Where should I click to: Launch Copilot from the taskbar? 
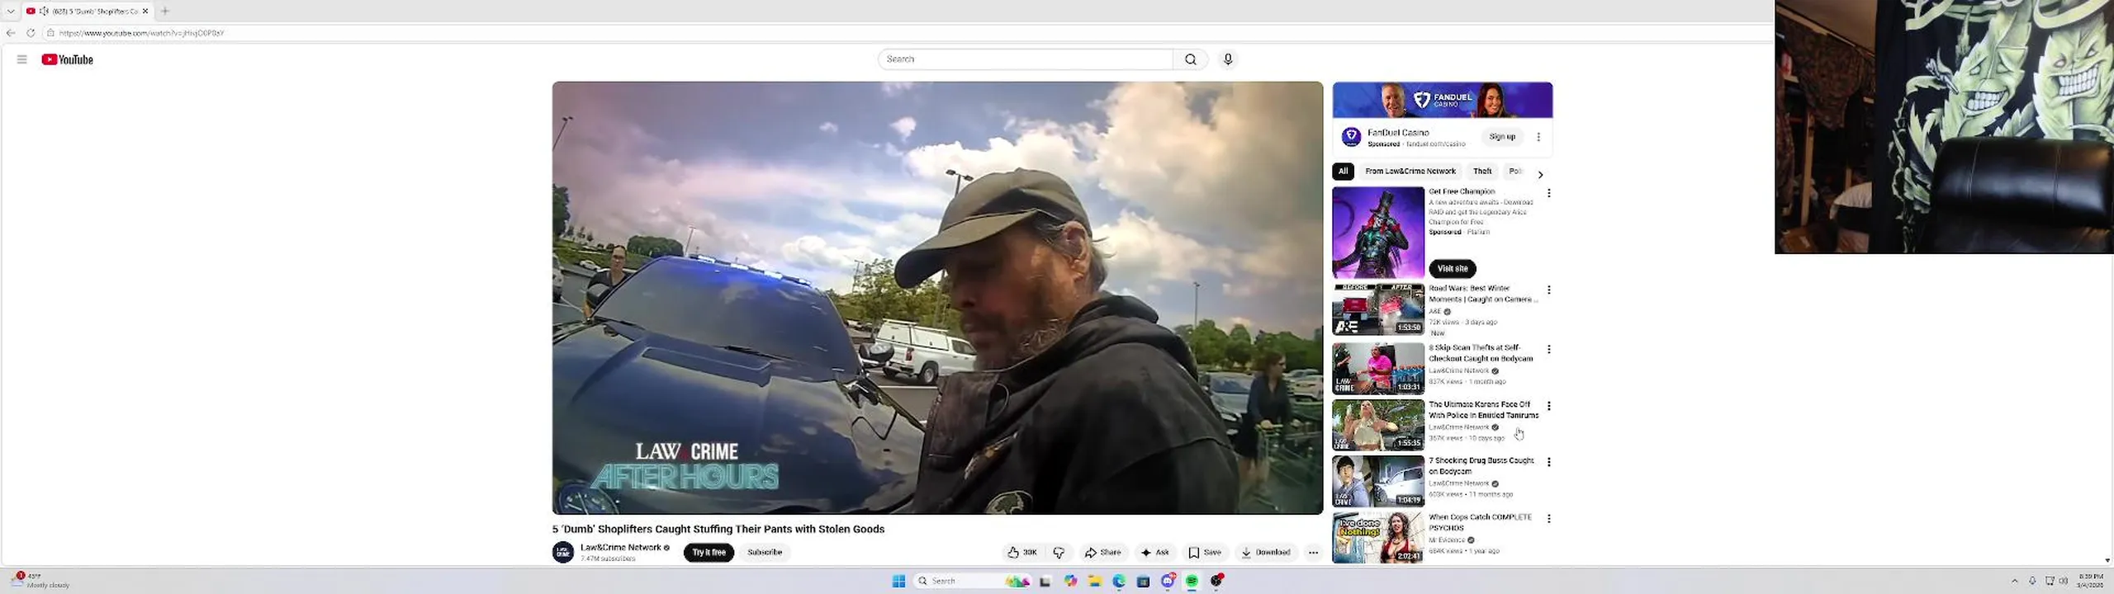(x=1070, y=582)
